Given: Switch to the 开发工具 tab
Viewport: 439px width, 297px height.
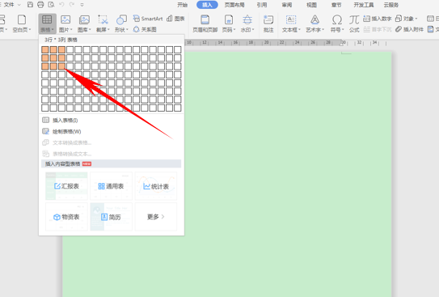Looking at the screenshot, I should coord(363,5).
